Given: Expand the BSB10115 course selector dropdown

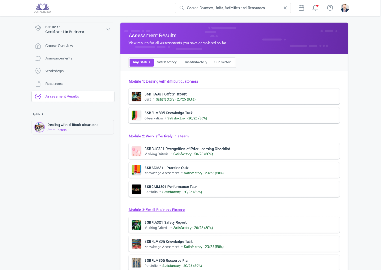Looking at the screenshot, I should [x=107, y=29].
